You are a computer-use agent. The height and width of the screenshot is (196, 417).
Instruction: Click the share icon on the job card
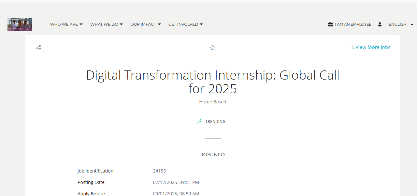click(x=38, y=48)
